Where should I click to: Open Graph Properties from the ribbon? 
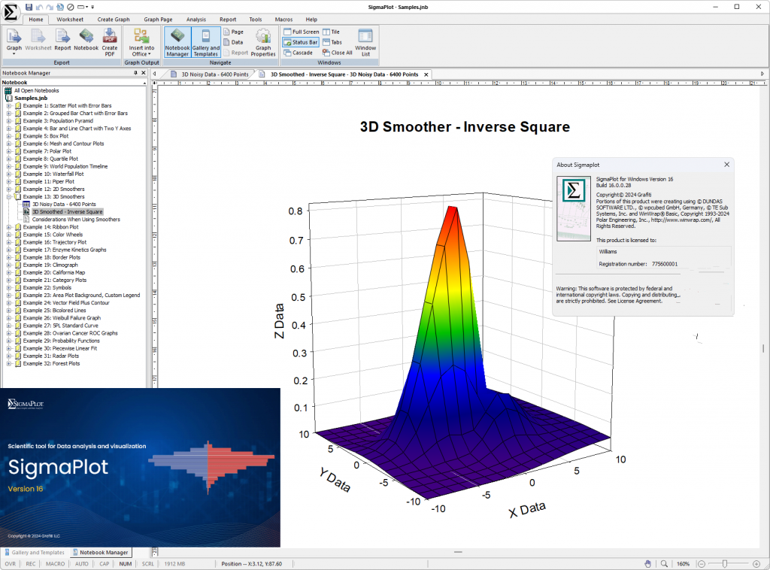[263, 42]
